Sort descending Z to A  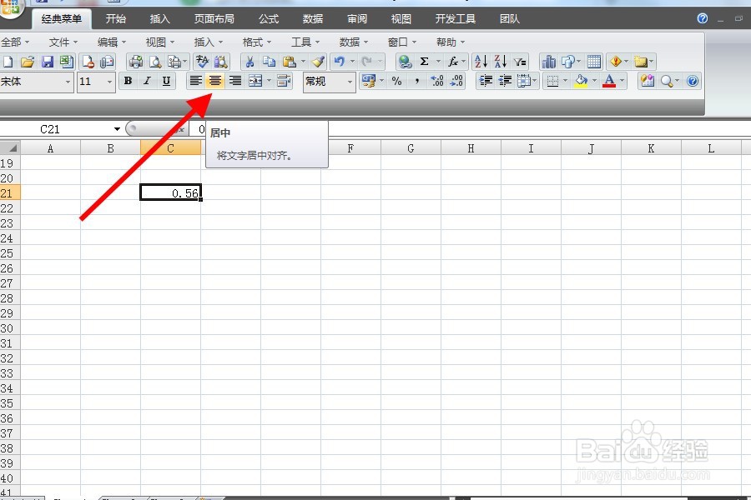point(500,62)
